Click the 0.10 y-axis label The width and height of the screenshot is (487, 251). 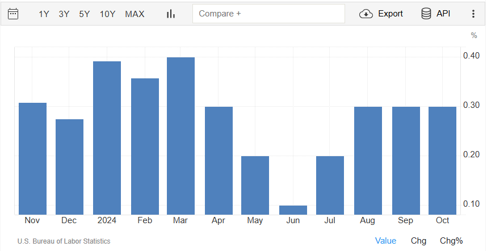471,204
